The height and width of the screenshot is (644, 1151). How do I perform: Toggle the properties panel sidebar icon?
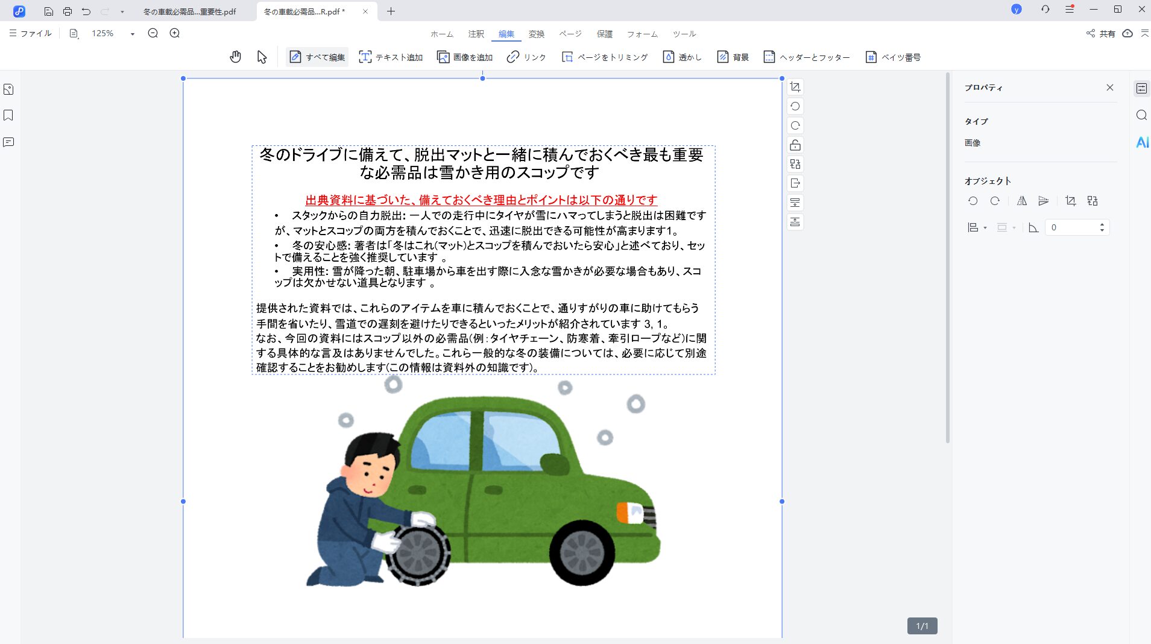[1141, 88]
